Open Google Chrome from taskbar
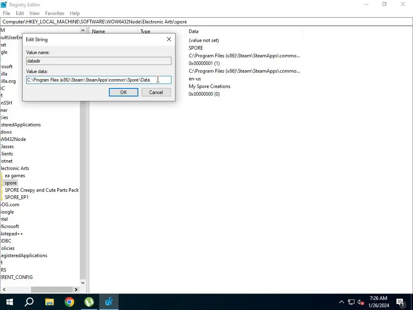Image resolution: width=413 pixels, height=310 pixels. (69, 302)
